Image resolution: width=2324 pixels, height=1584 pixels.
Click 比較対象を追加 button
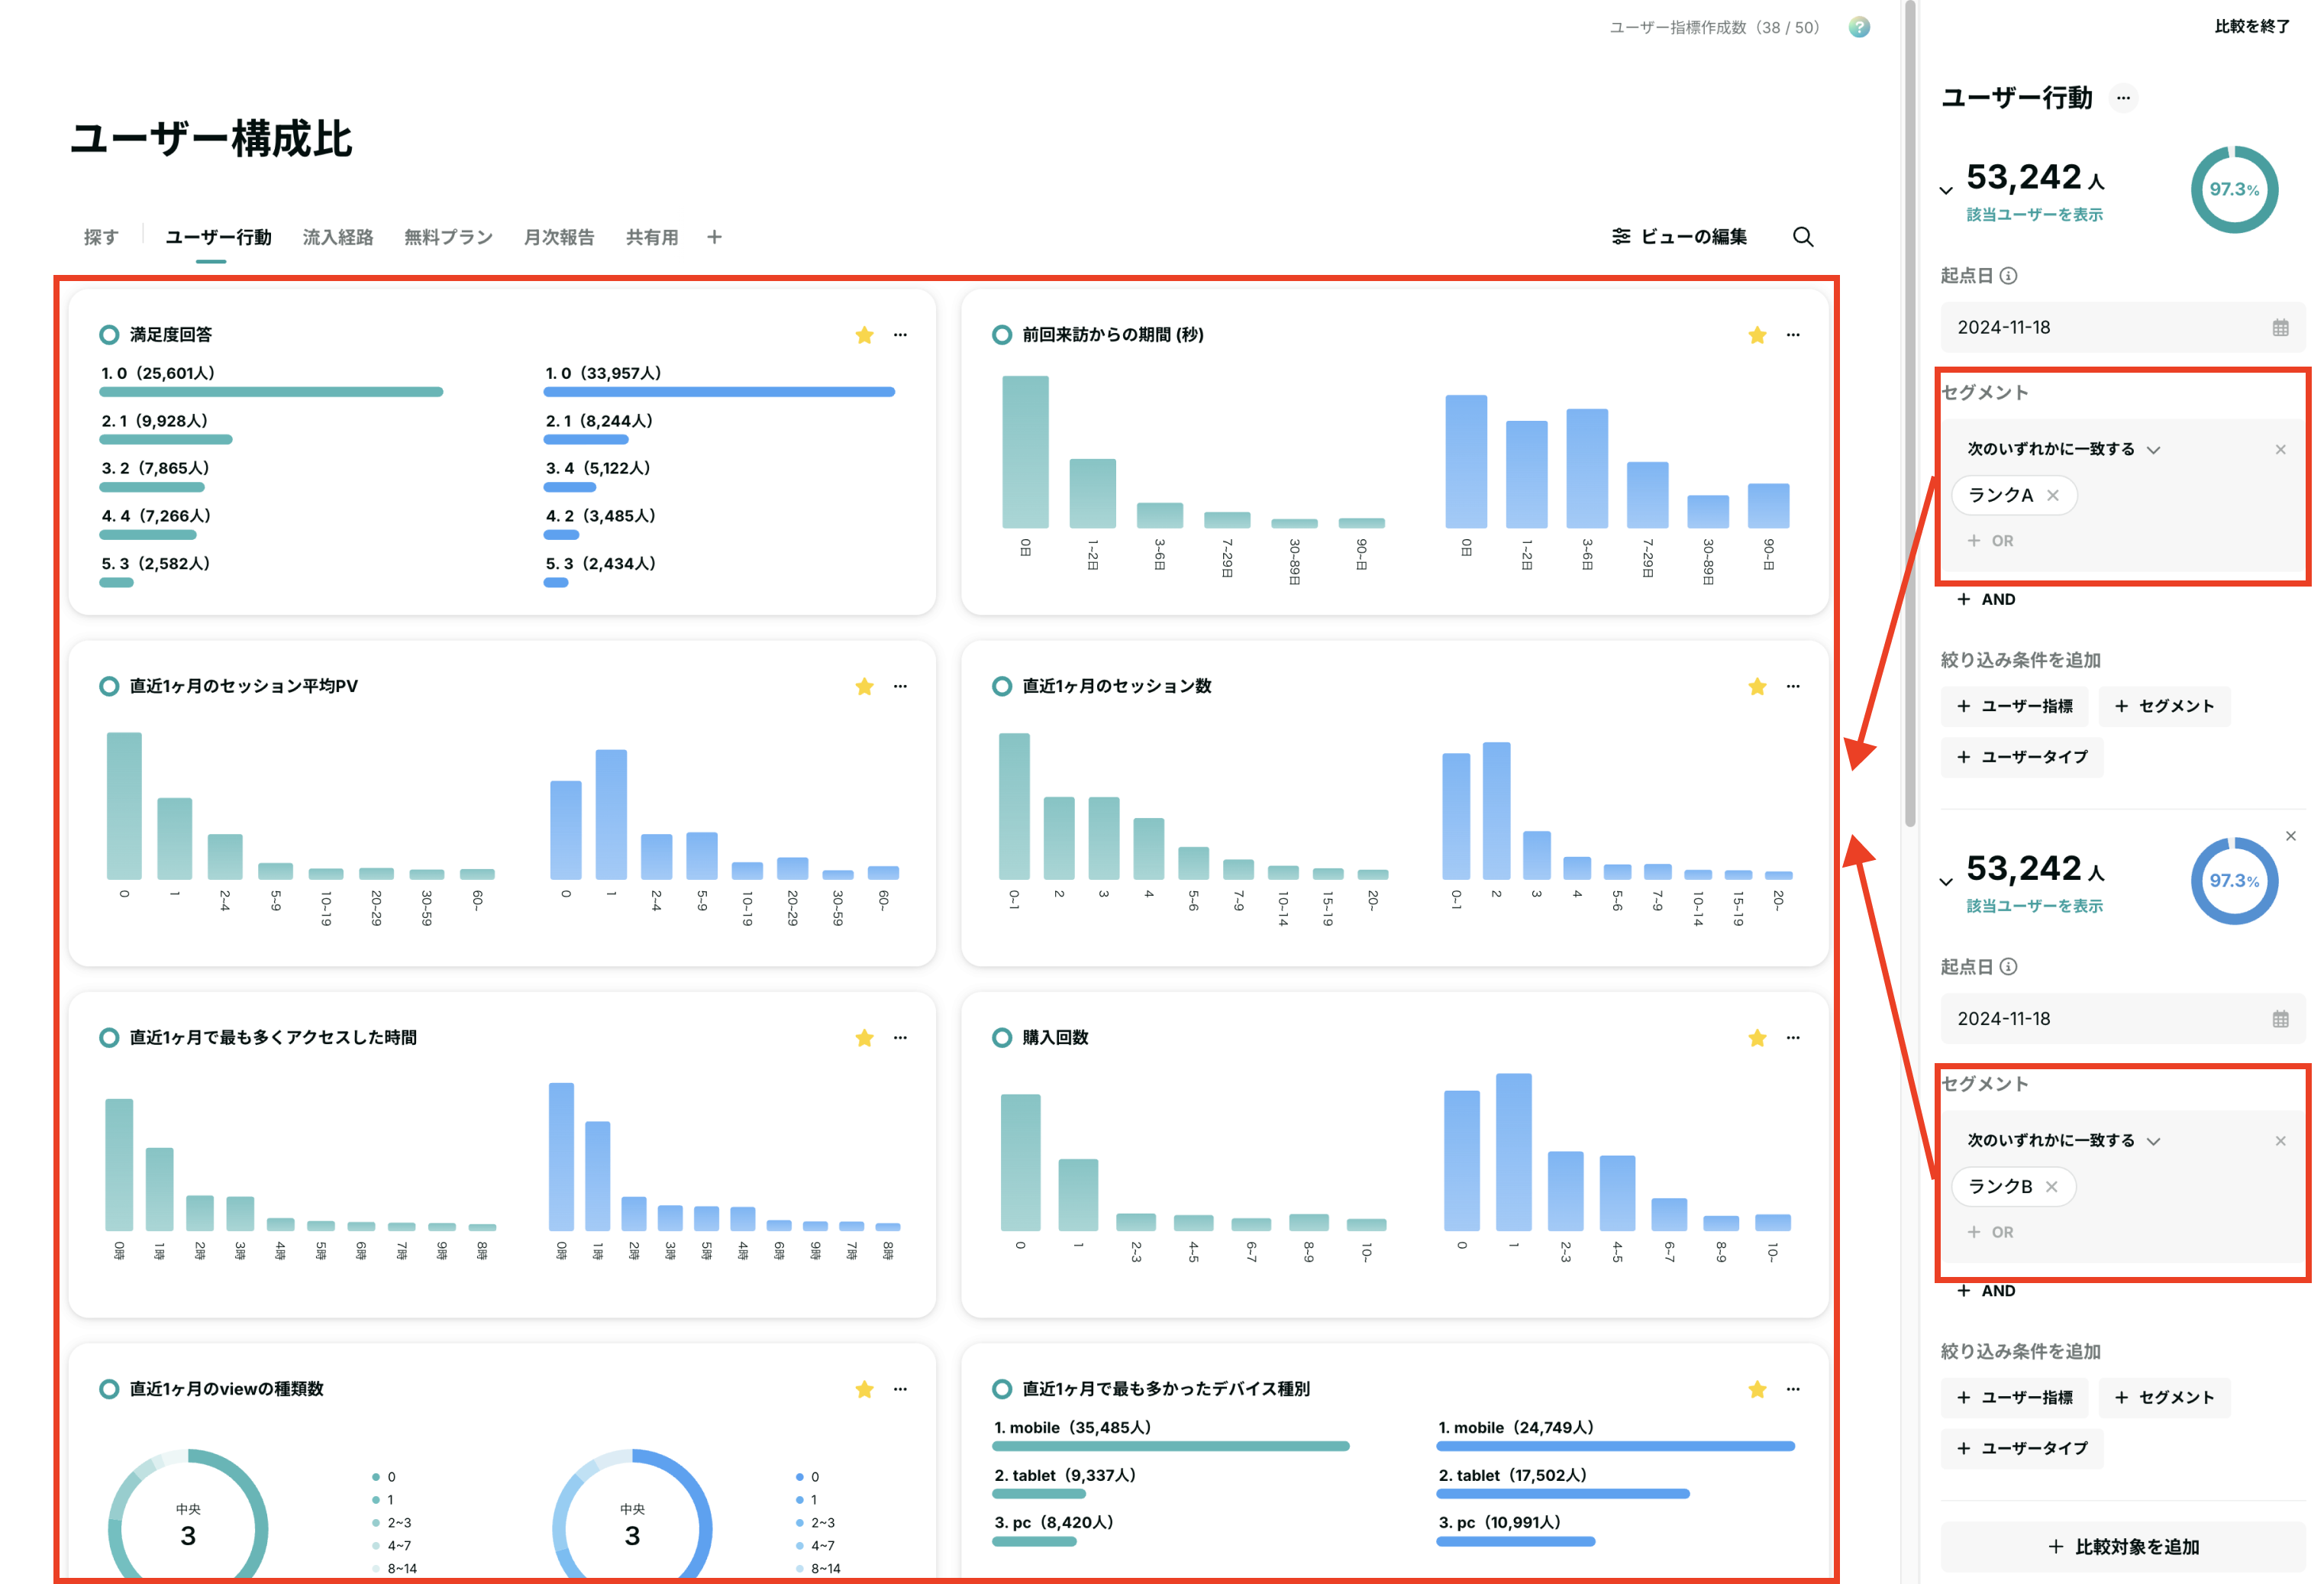(2123, 1547)
